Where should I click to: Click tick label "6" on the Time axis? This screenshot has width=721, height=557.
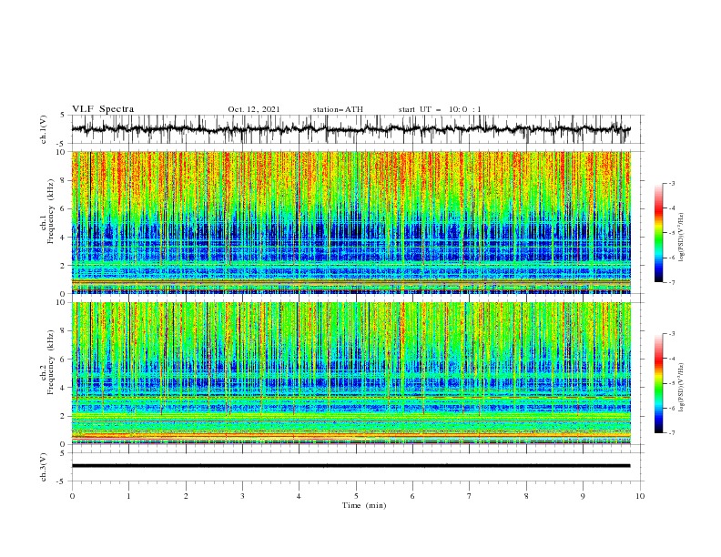click(x=412, y=496)
